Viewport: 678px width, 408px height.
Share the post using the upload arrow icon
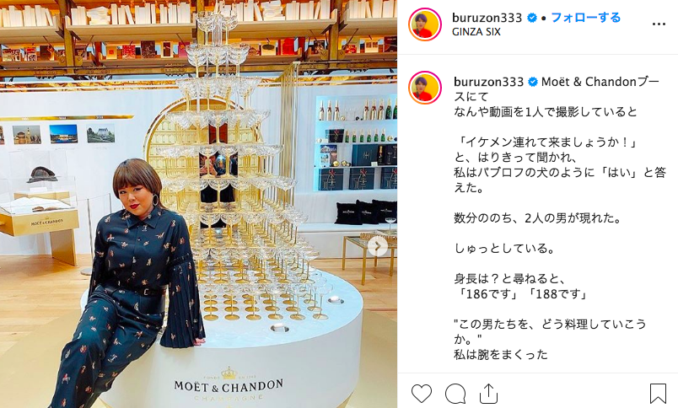(488, 394)
